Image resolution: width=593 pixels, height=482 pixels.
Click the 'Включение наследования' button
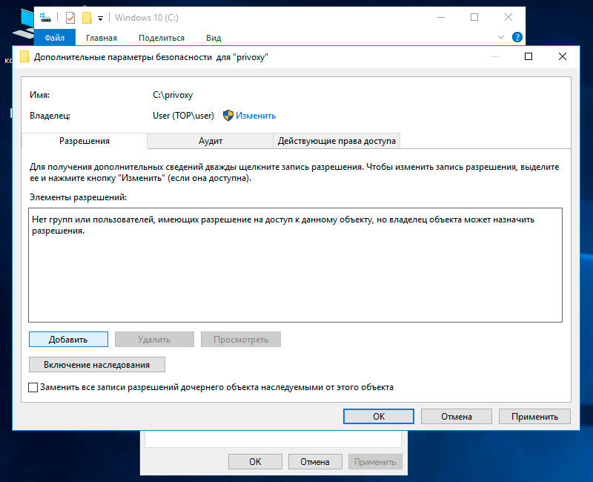pos(97,364)
